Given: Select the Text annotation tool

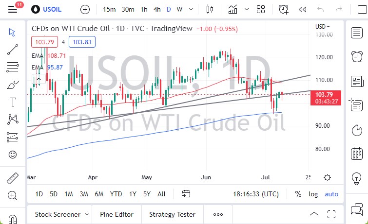Looking at the screenshot, I should tap(13, 102).
